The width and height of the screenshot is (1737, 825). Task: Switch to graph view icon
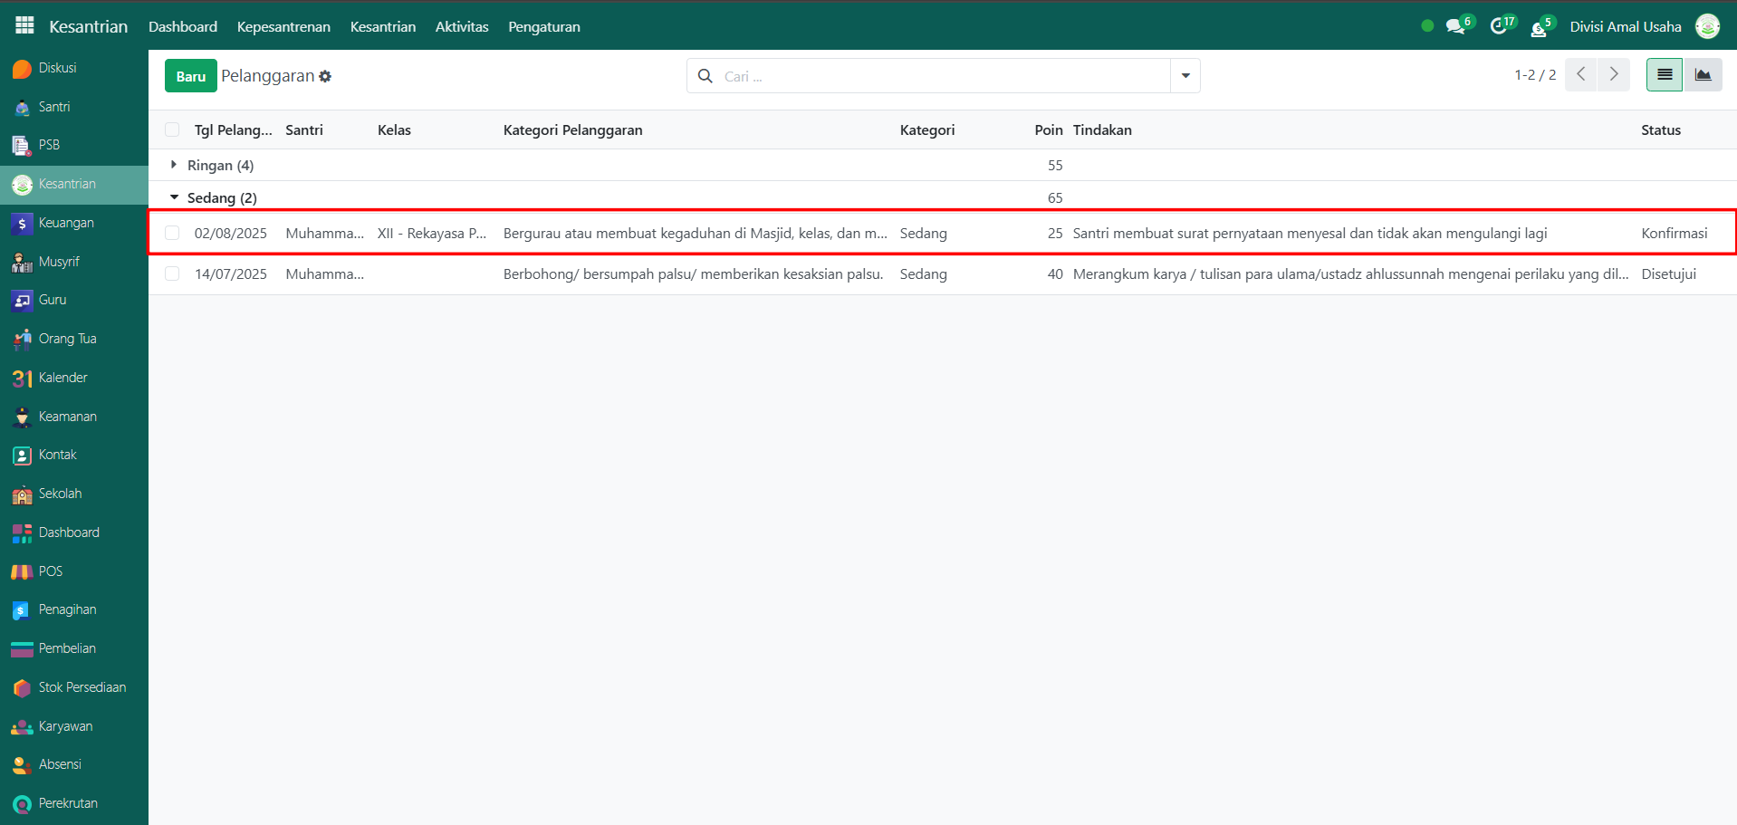click(1703, 75)
